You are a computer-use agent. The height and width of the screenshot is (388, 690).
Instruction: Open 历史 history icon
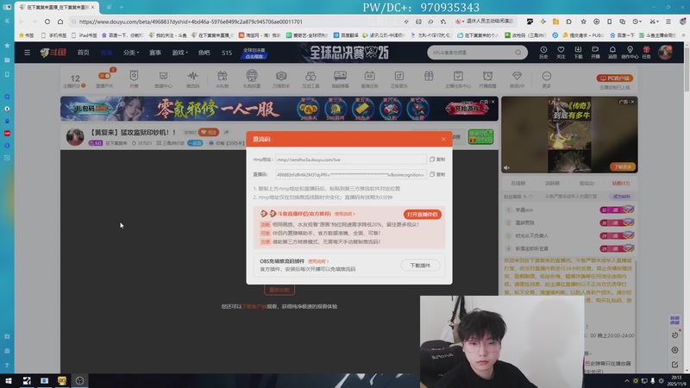[543, 53]
